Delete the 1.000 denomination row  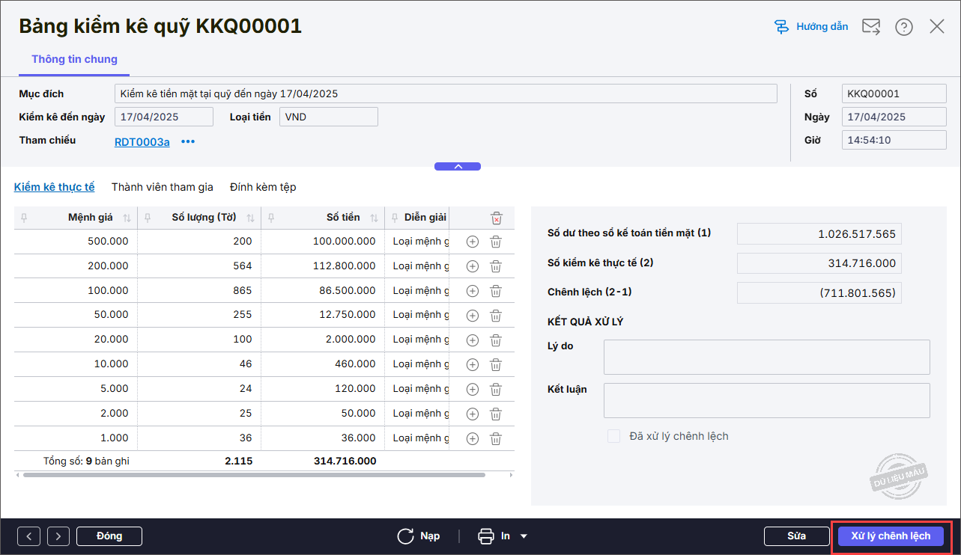click(495, 438)
